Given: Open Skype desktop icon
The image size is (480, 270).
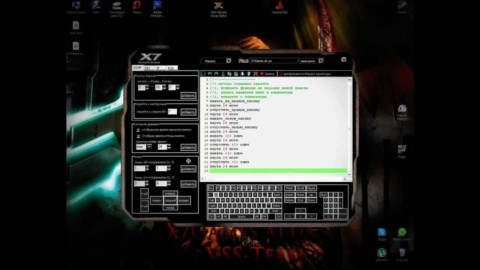Looking at the screenshot, I should pos(381,234).
